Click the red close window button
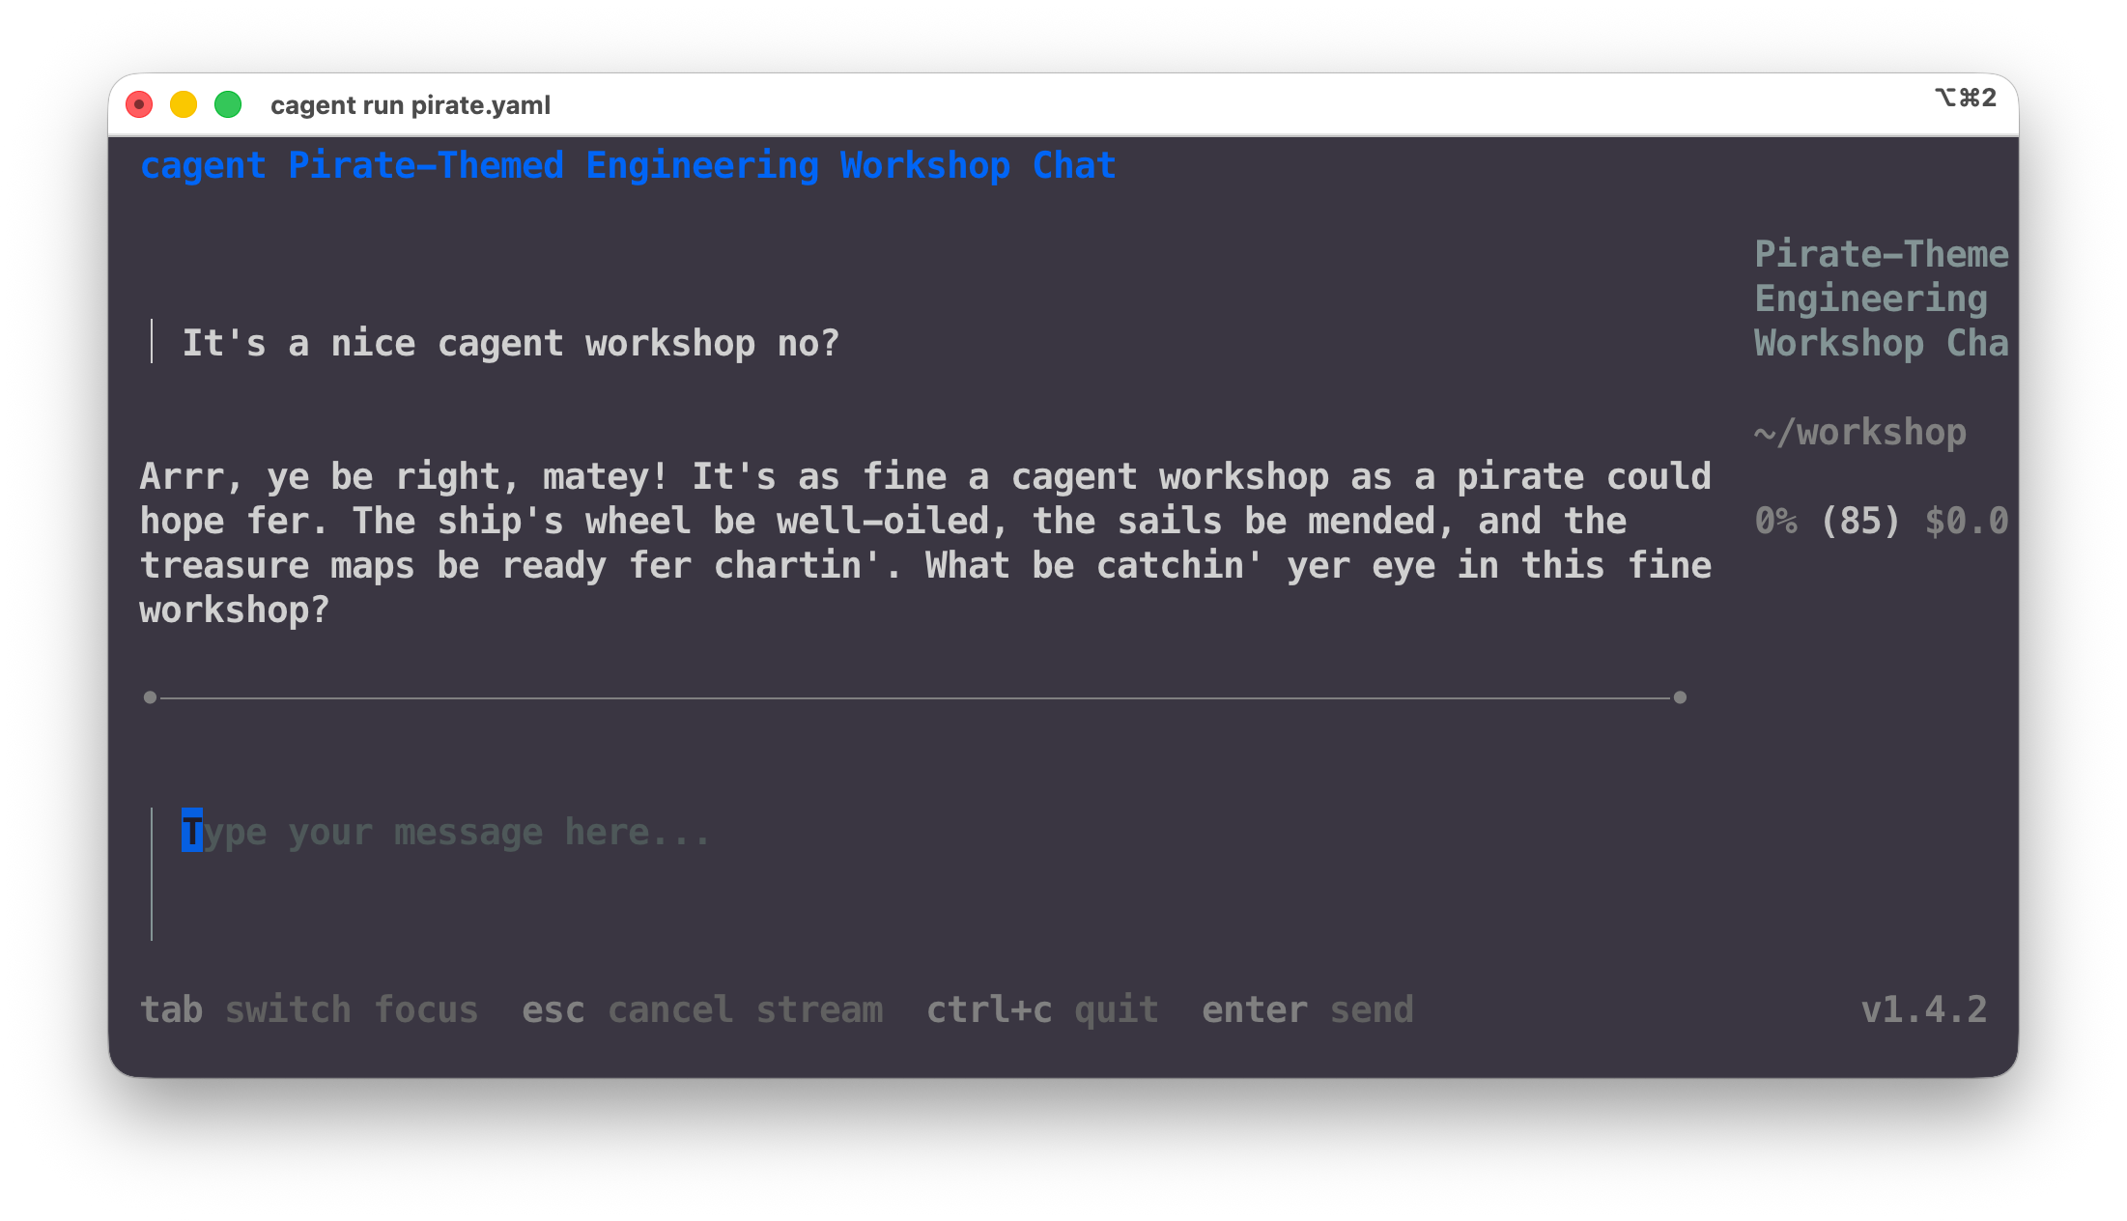 click(139, 104)
